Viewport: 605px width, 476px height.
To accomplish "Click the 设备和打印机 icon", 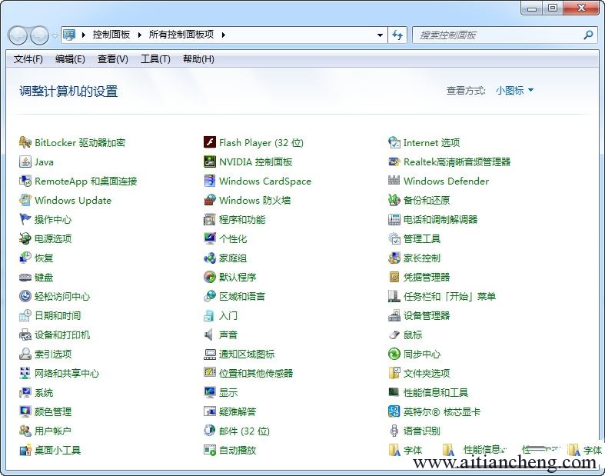I will point(25,335).
